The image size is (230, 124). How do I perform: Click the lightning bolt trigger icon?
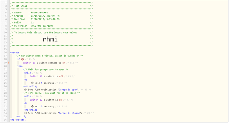(8, 63)
